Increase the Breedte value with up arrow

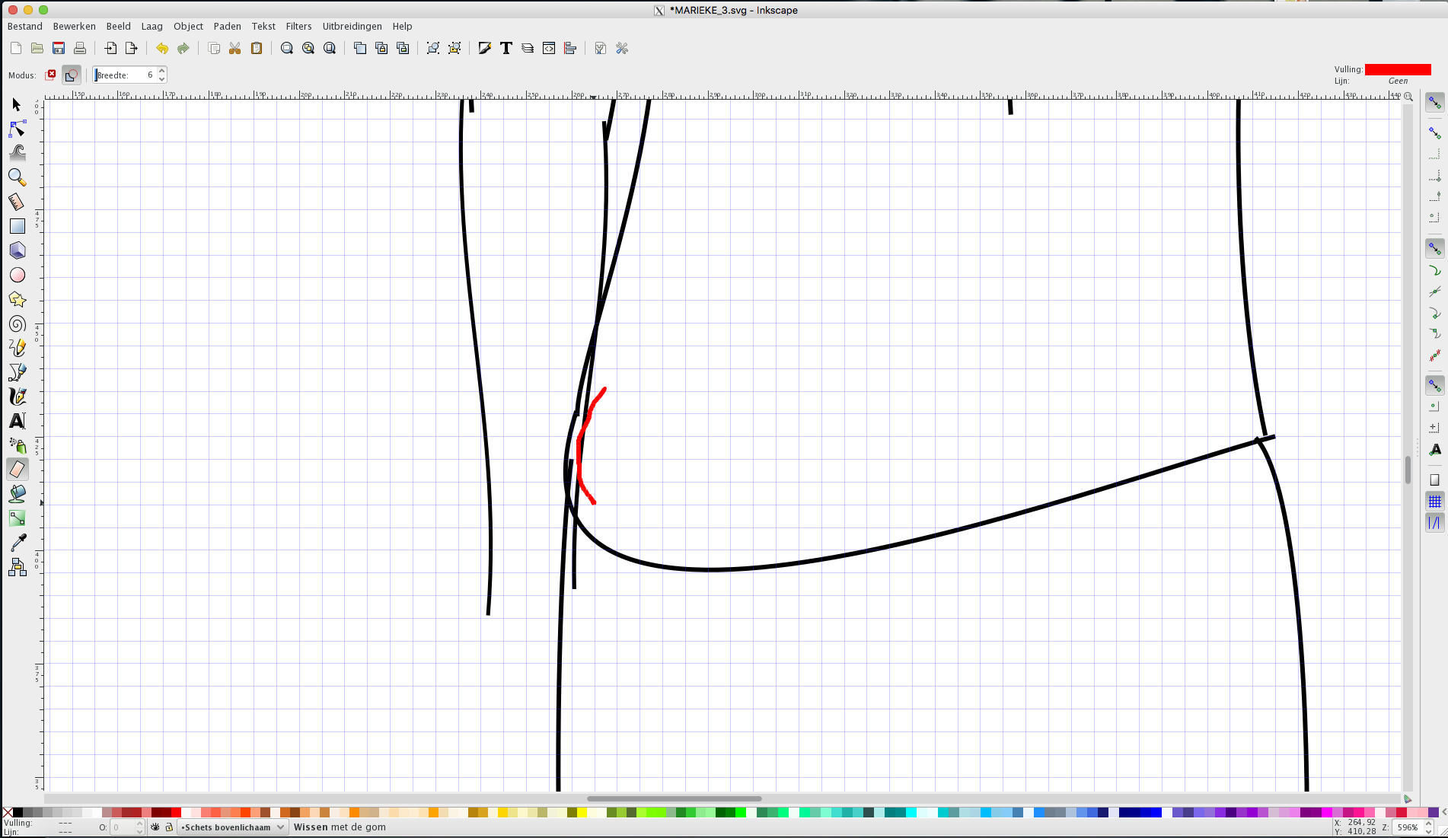pyautogui.click(x=162, y=71)
